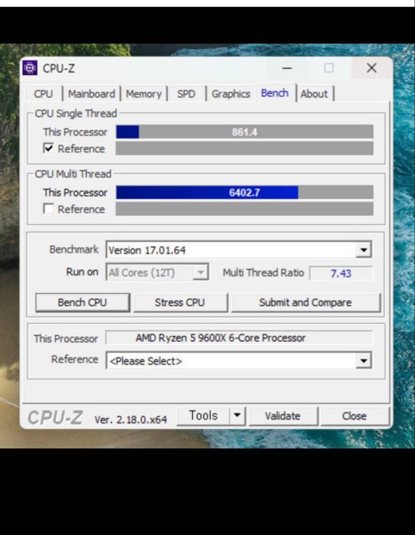Open the Graphics tab
The image size is (415, 535).
point(230,94)
